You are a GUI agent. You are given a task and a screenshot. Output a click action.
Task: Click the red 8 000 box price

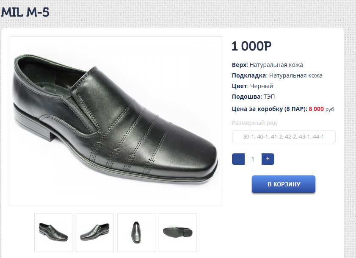[x=316, y=109]
